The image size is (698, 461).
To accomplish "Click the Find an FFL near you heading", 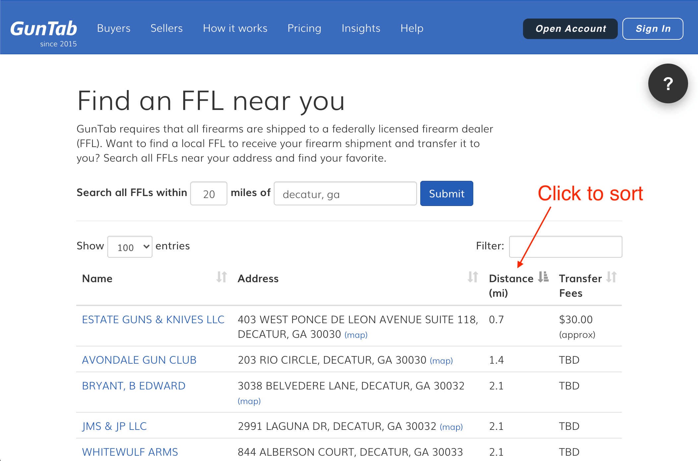I will [211, 101].
